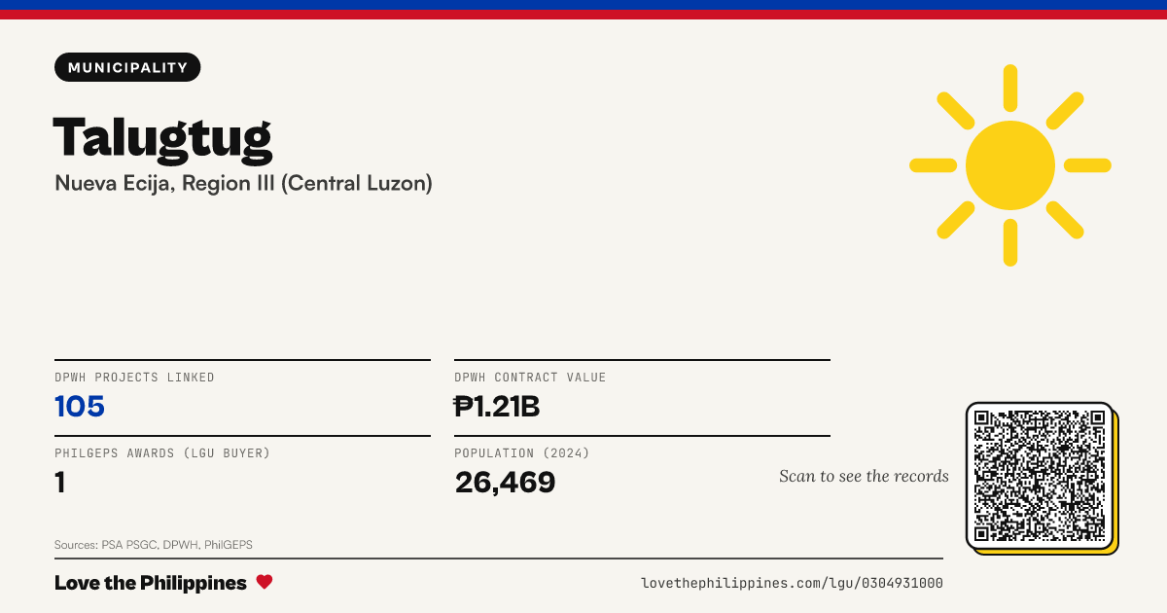Screen dimensions: 1167x613
Task: Click the Scan to see the records text
Action: [x=864, y=476]
